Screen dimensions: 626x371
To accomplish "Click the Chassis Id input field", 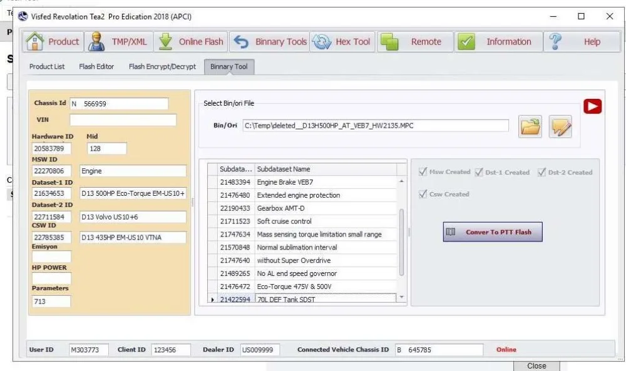I will click(x=119, y=104).
